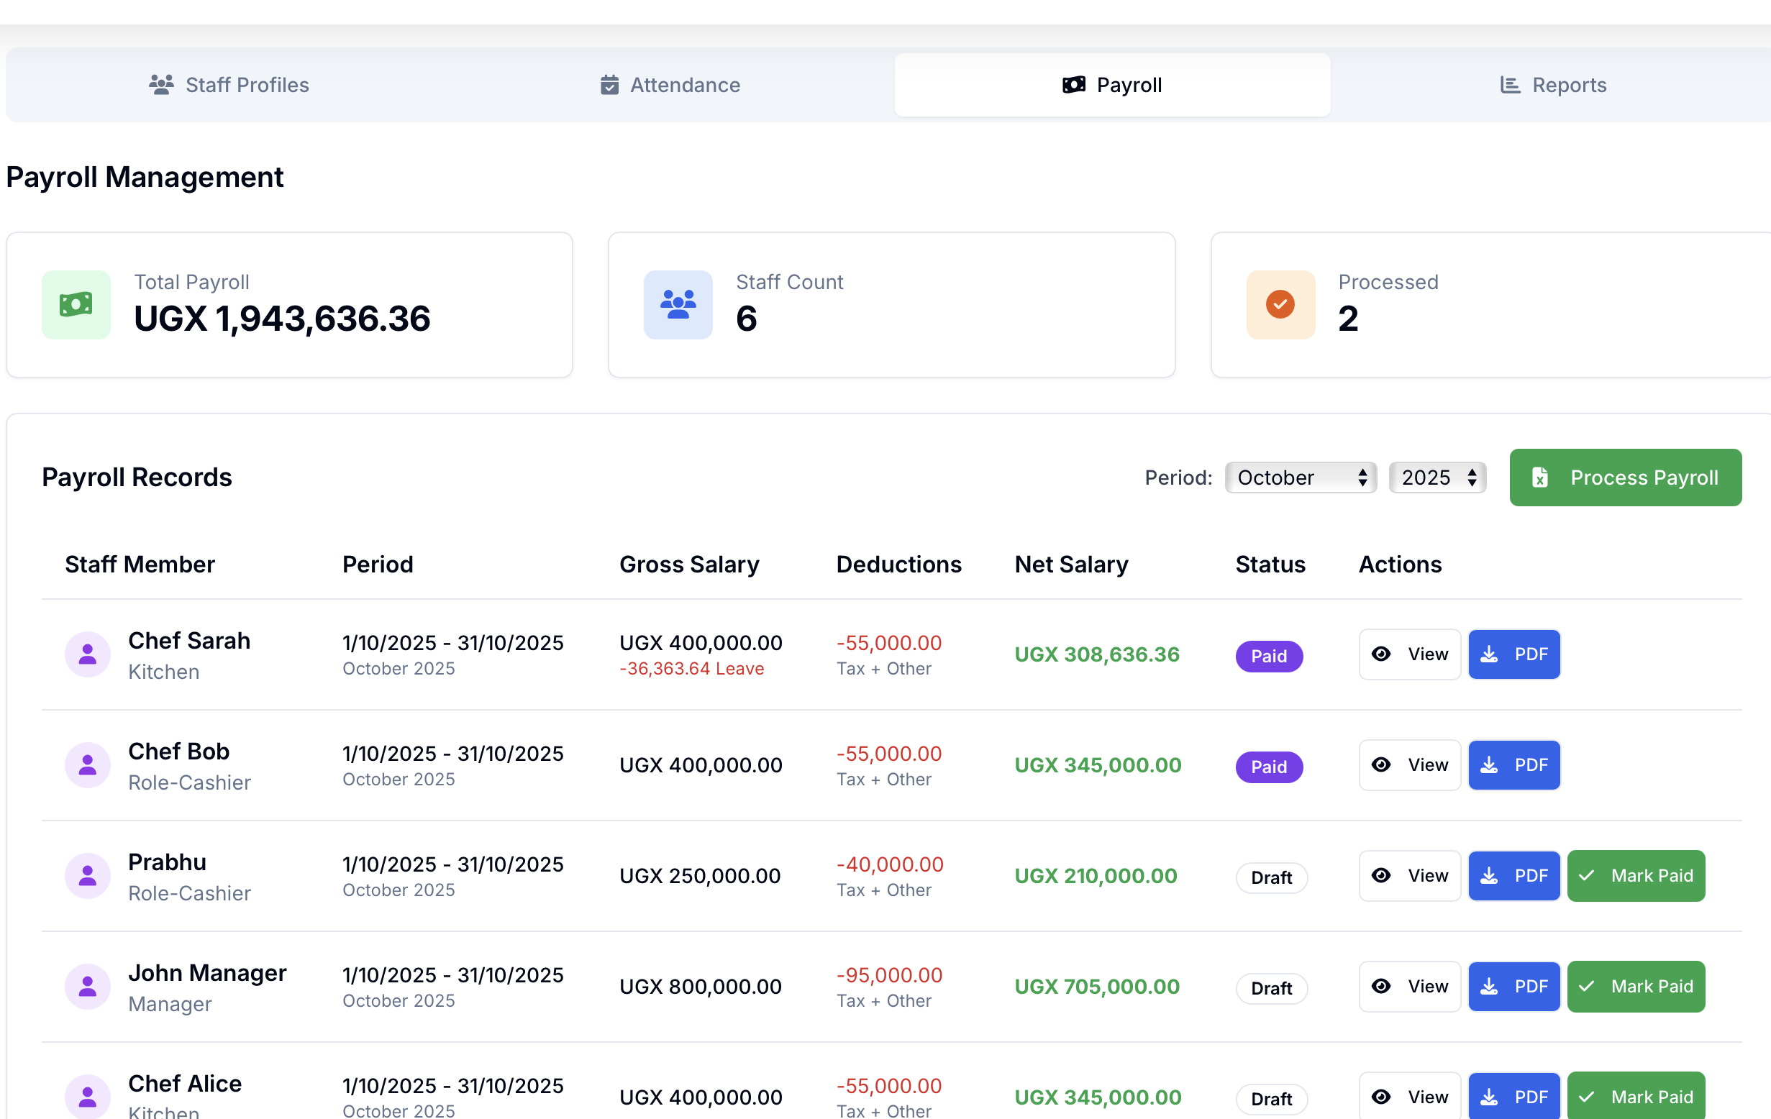
Task: Click Prabhu's purple avatar icon
Action: click(88, 876)
